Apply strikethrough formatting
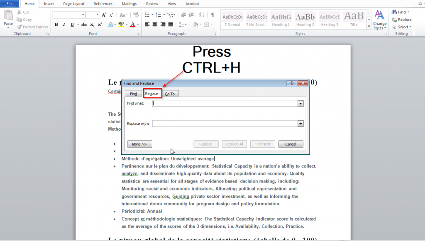The height and width of the screenshot is (241, 425). click(x=84, y=24)
